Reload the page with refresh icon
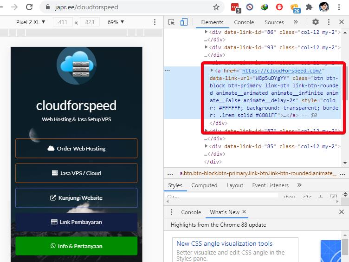The height and width of the screenshot is (262, 349). (29, 7)
